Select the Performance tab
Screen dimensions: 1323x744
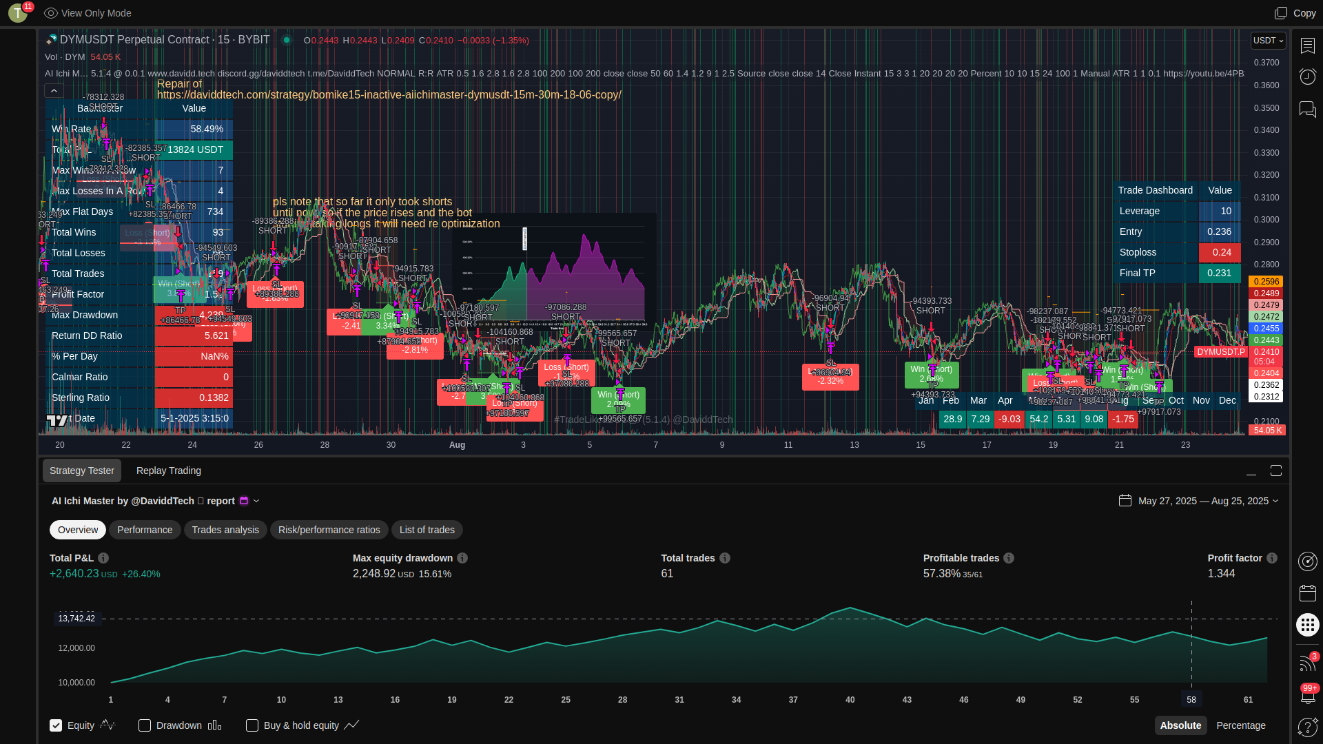pyautogui.click(x=145, y=530)
